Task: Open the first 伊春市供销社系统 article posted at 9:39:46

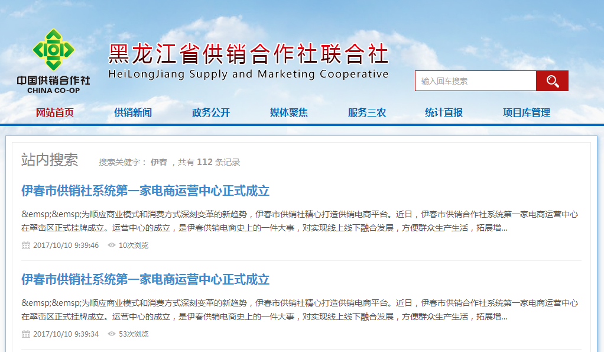Action: 145,191
